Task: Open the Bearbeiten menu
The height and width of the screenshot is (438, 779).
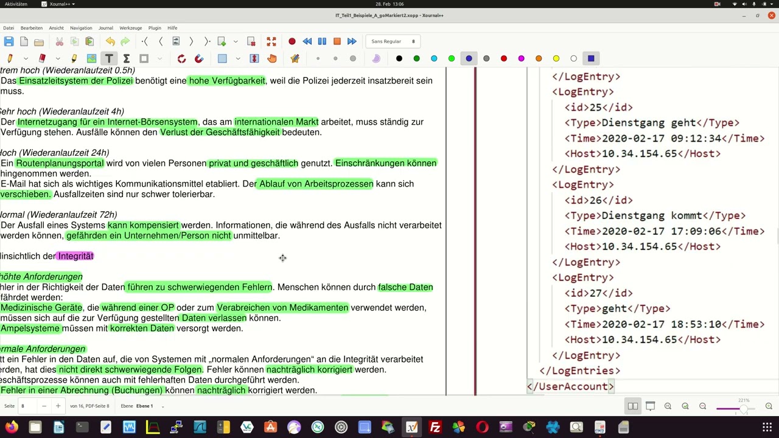Action: tap(32, 28)
